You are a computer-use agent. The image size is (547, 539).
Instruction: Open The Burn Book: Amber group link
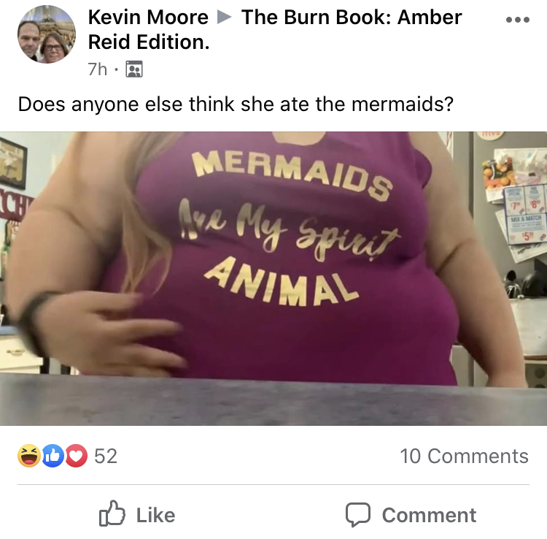(x=352, y=17)
